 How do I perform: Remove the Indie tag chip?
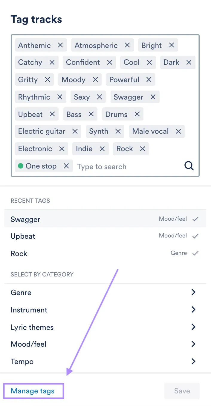[x=102, y=149]
